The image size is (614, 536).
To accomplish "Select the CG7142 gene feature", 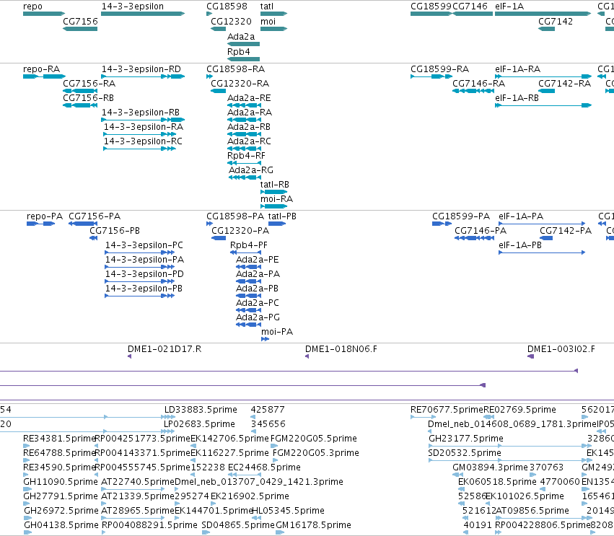I will (x=547, y=29).
